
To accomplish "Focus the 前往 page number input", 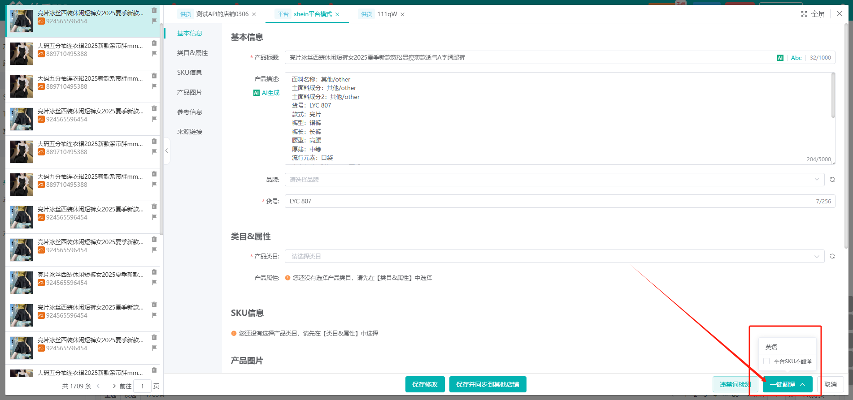I will point(143,386).
